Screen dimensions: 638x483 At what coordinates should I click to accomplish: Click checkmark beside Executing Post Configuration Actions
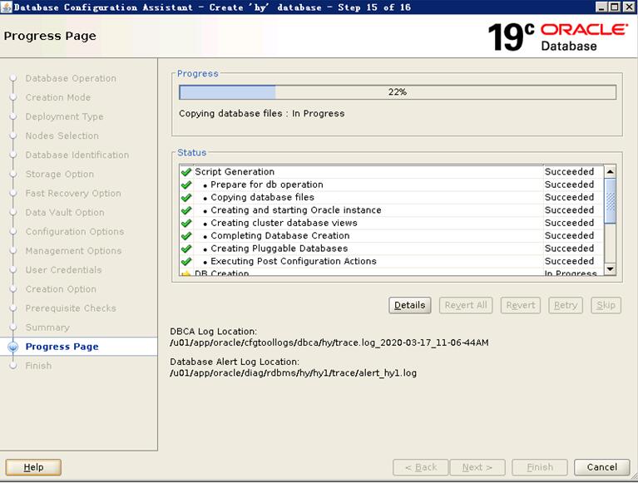(186, 261)
